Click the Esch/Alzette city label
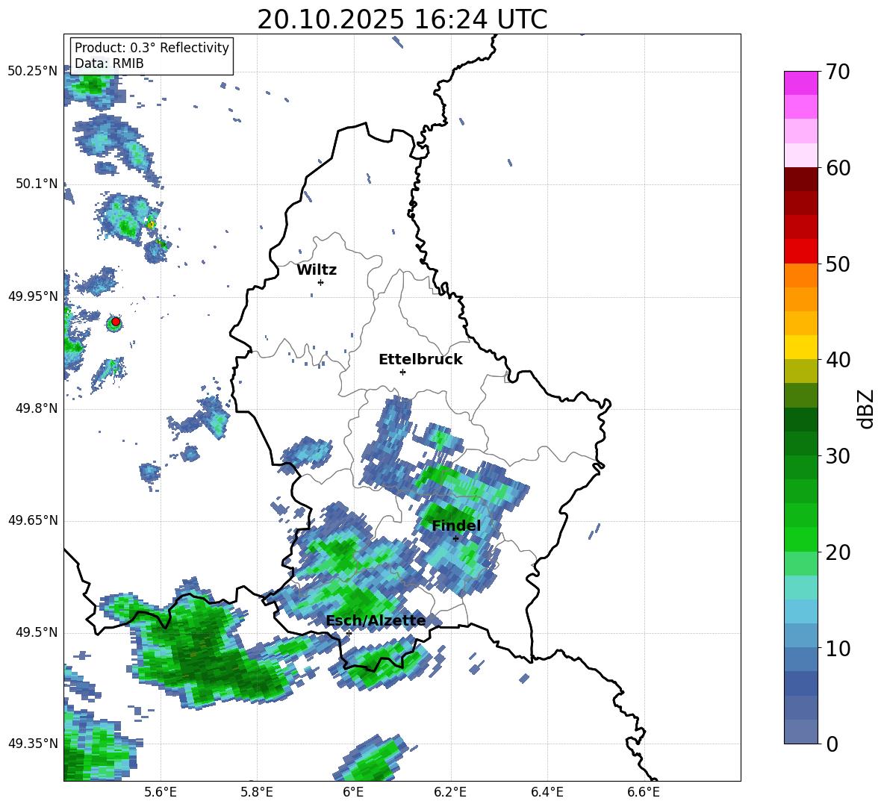Screen dimensions: 884x807 pos(376,621)
